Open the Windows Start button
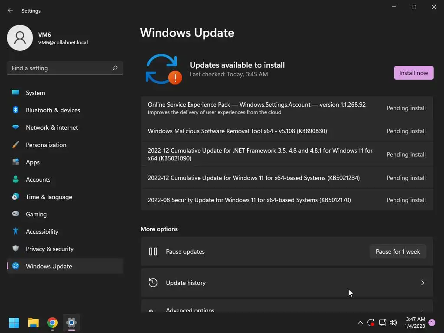The height and width of the screenshot is (333, 444). coord(14,323)
